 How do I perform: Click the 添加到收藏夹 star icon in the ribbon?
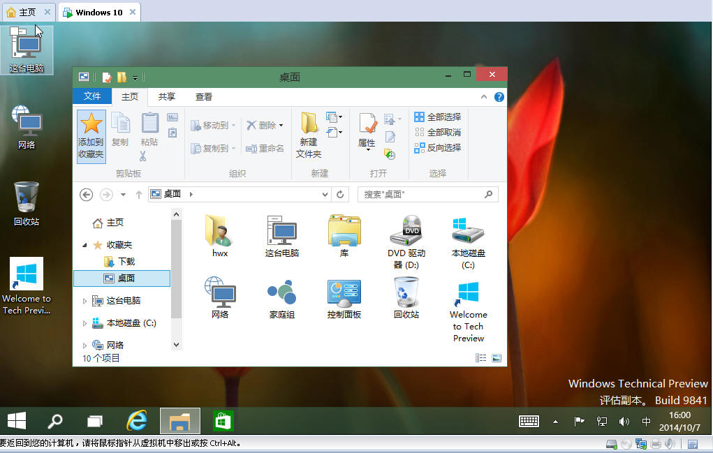[x=91, y=123]
